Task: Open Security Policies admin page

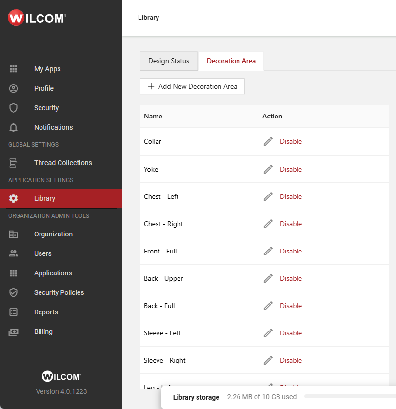Action: click(59, 292)
